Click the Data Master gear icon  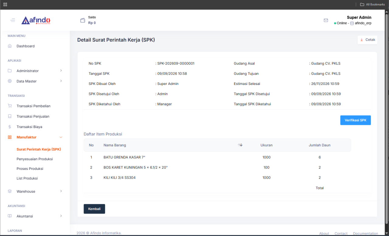pos(10,81)
